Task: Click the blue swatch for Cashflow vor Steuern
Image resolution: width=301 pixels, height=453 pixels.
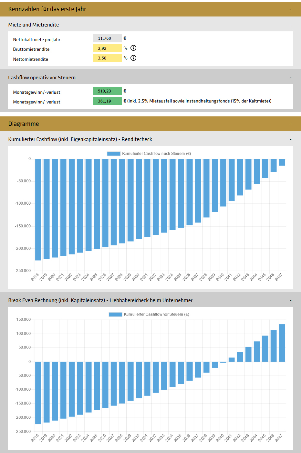Action: 115,314
